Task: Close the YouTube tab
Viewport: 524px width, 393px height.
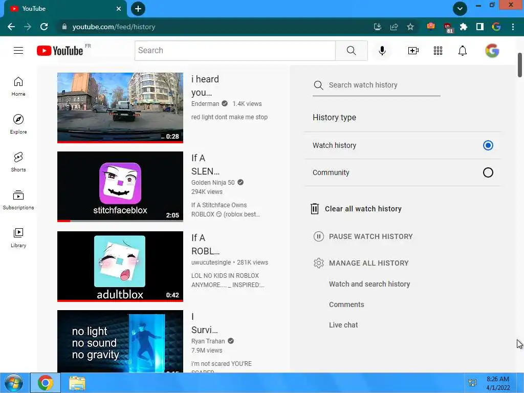Action: [119, 9]
